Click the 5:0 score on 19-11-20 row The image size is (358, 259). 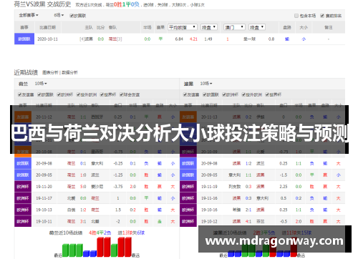click(83, 187)
